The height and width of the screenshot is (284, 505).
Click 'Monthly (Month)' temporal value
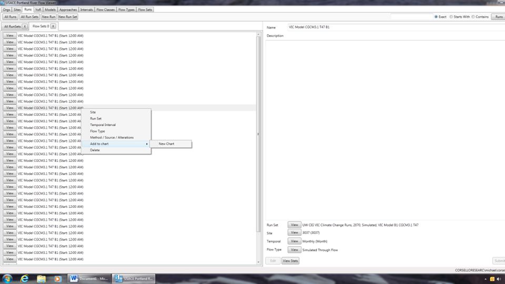315,241
